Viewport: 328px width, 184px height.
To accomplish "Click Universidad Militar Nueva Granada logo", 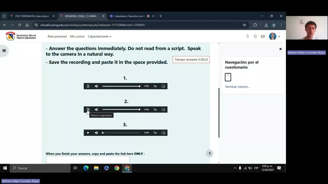I will tap(21, 36).
